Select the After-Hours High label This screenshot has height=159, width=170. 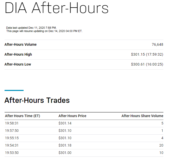click(18, 54)
